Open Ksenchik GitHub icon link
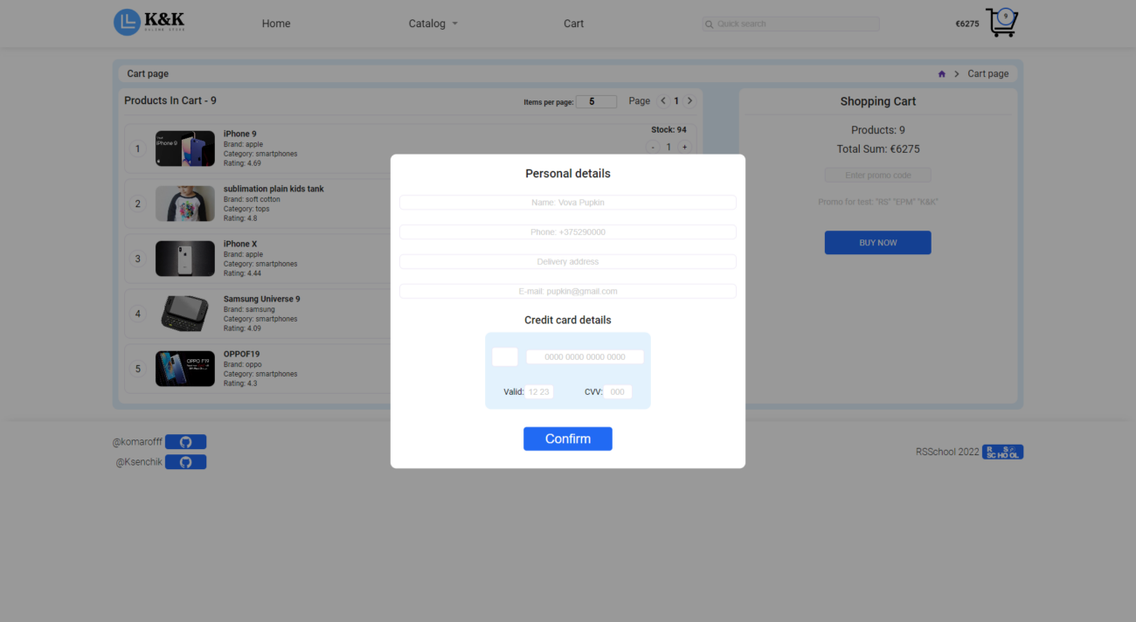 point(185,462)
